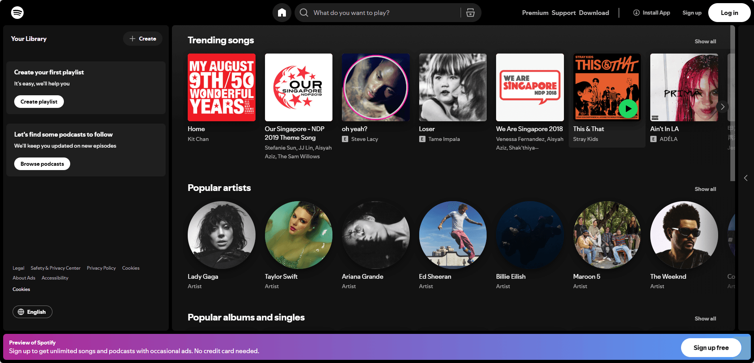The image size is (754, 363).
Task: Open the About Ads link
Action: pyautogui.click(x=24, y=278)
